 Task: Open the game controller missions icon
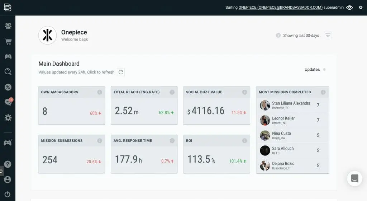tap(8, 57)
